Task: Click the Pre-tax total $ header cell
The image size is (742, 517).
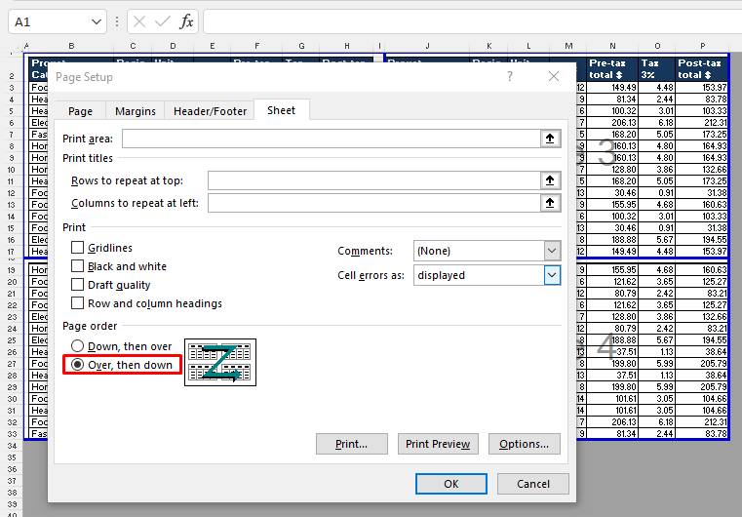Action: click(x=612, y=69)
